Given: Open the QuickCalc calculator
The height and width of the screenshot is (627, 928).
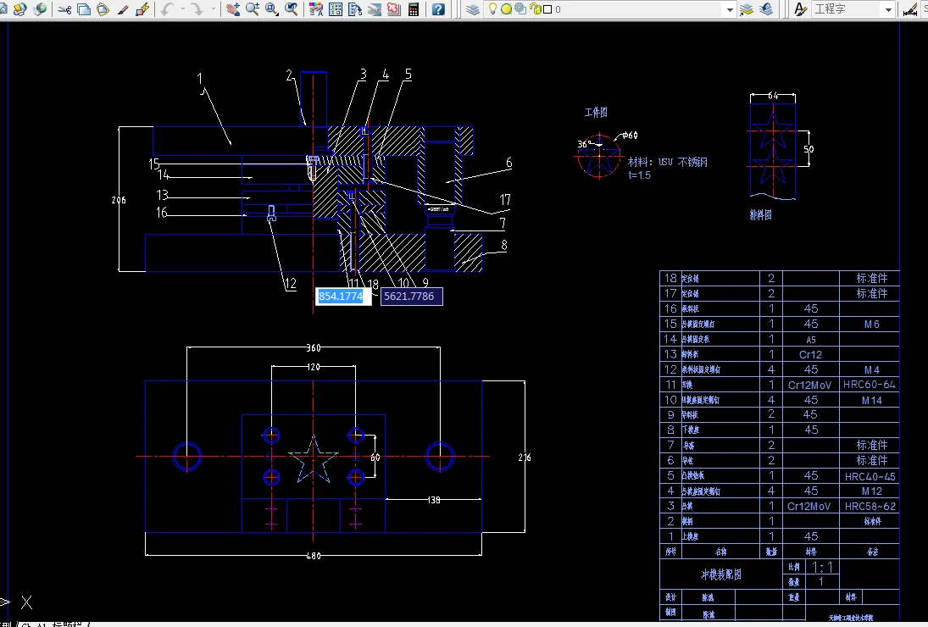Looking at the screenshot, I should (414, 10).
